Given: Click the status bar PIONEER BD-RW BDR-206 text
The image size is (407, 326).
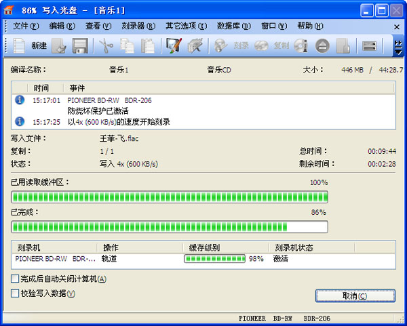Looking at the screenshot, I should tap(285, 319).
